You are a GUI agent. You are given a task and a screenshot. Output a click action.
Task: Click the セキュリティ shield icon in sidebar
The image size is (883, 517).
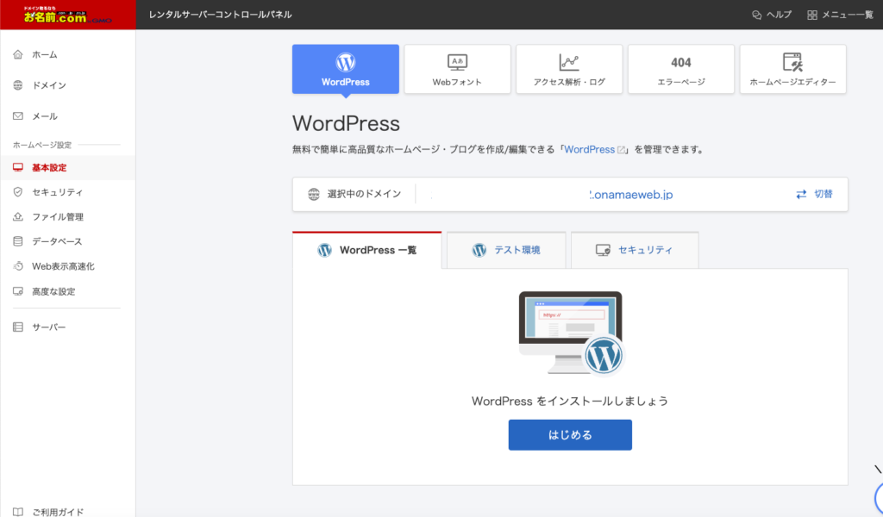[18, 192]
